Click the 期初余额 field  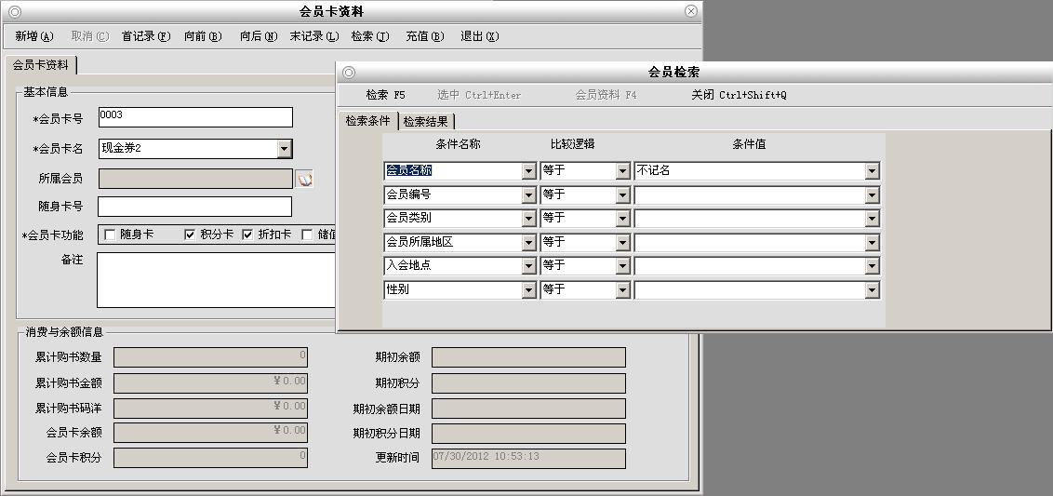(x=528, y=357)
